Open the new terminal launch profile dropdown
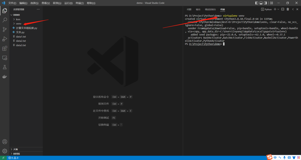Viewport: 301px width, 160px height. (278, 9)
